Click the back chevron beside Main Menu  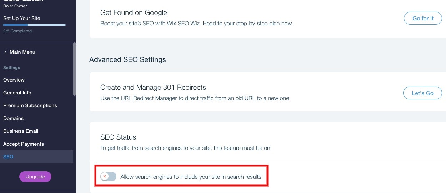pos(5,52)
